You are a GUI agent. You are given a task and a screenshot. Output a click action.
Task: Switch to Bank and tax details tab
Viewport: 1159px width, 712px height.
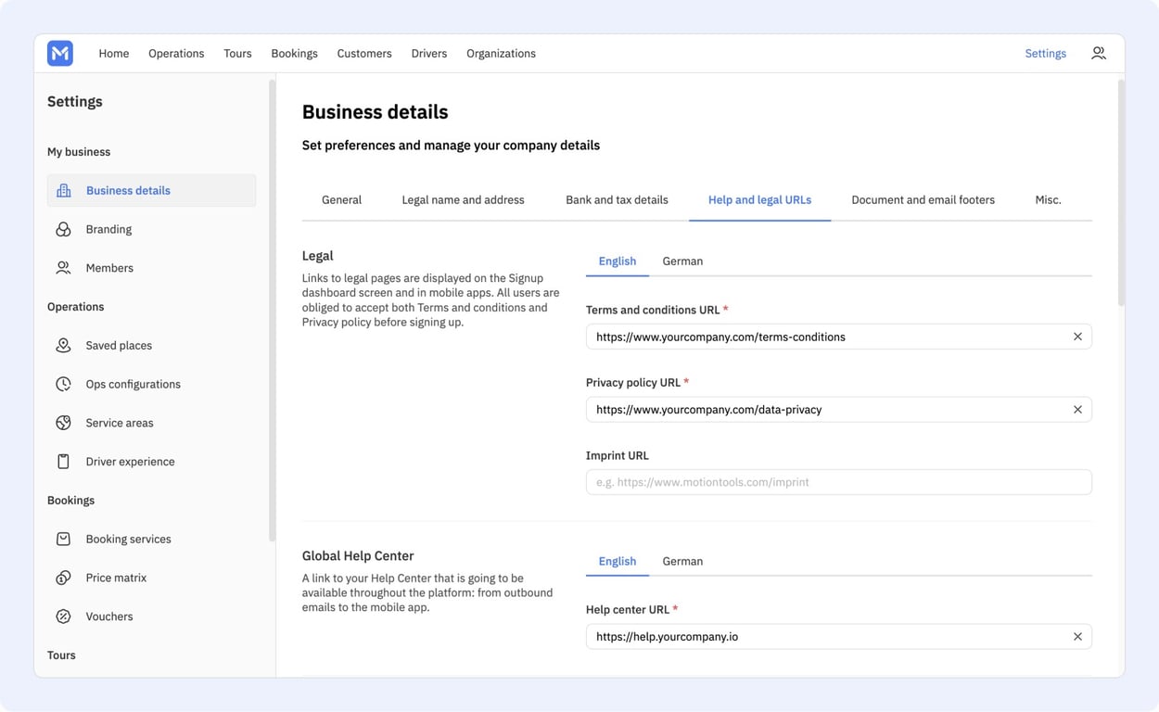pos(617,199)
